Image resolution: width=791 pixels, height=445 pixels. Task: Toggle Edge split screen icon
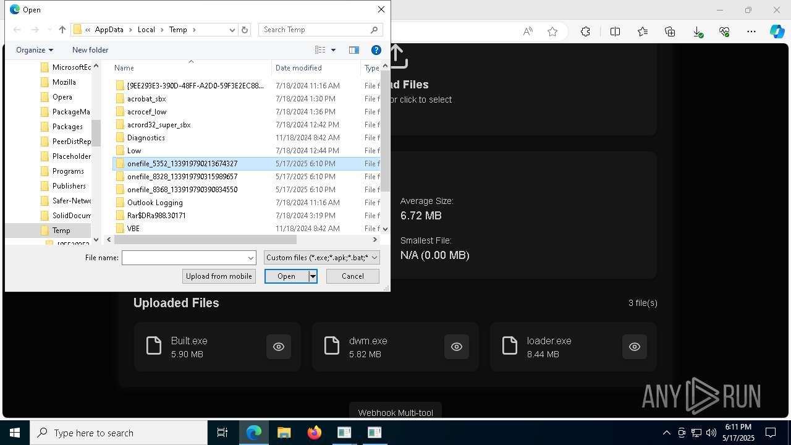[x=615, y=32]
